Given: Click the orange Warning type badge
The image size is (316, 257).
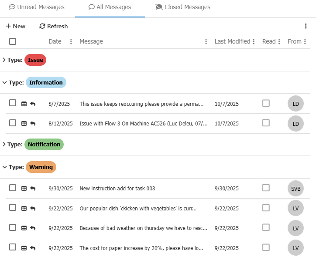Looking at the screenshot, I should click(41, 167).
